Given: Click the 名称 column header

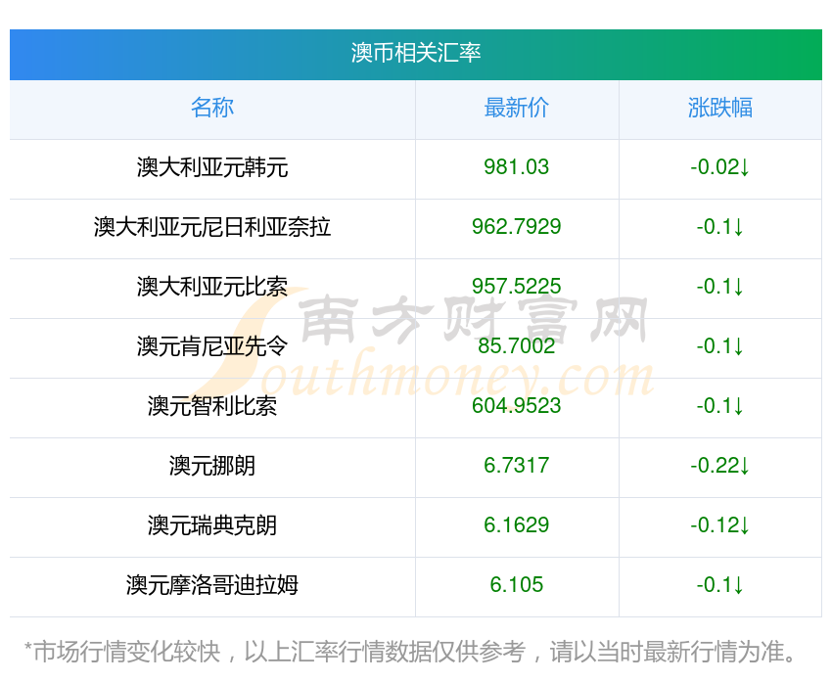Looking at the screenshot, I should 212,108.
